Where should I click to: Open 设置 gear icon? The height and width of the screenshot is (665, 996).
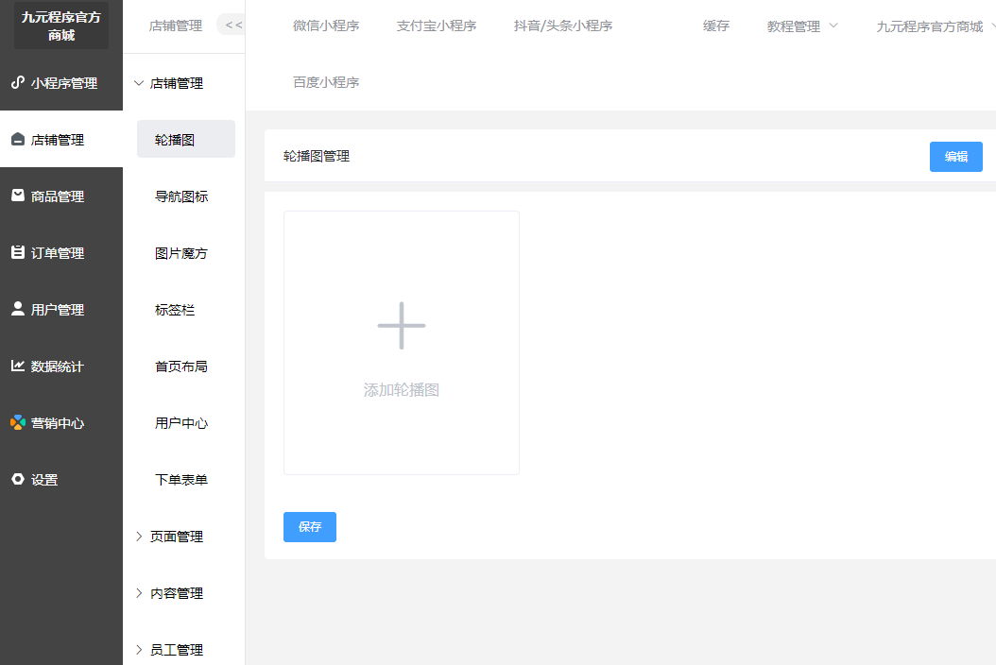(x=17, y=479)
